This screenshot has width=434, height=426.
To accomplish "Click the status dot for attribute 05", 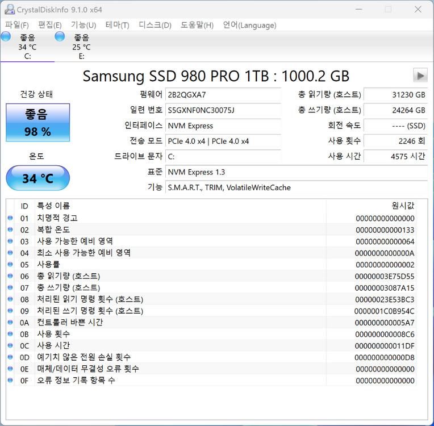I will [10, 264].
